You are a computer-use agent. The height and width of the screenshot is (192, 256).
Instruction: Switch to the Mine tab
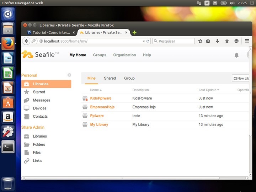point(91,78)
